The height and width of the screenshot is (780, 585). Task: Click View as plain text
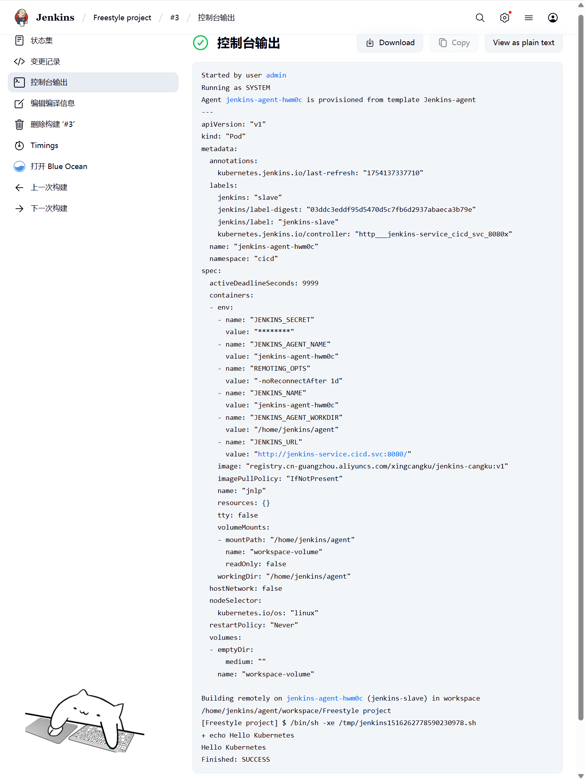click(x=524, y=43)
